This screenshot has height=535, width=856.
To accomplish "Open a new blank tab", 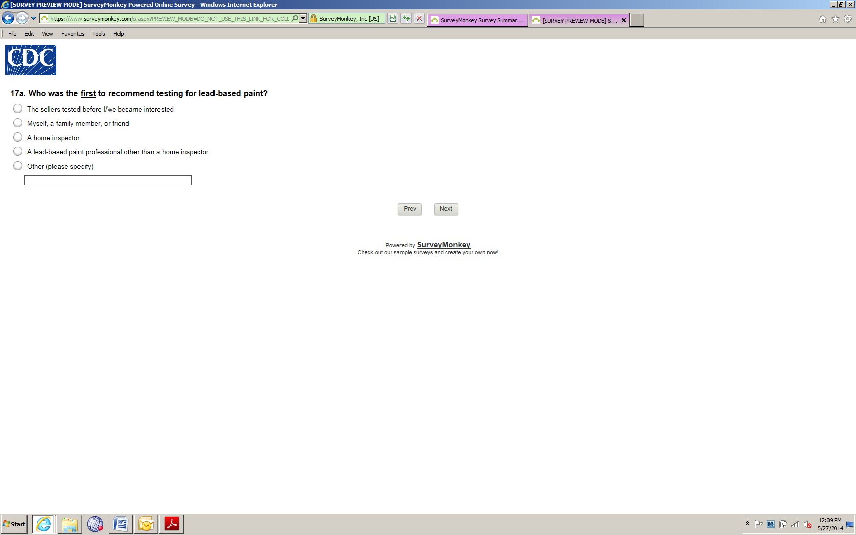I will 637,20.
